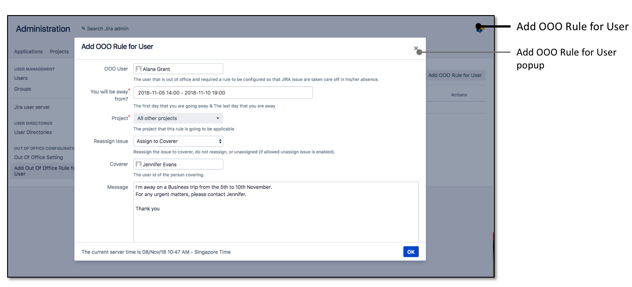Screen dimensions: 632x287
Task: Click the away dates range field
Action: (x=223, y=92)
